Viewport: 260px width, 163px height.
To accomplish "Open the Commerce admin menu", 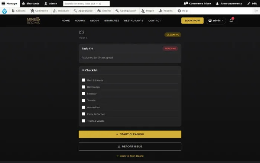I will pyautogui.click(x=39, y=11).
